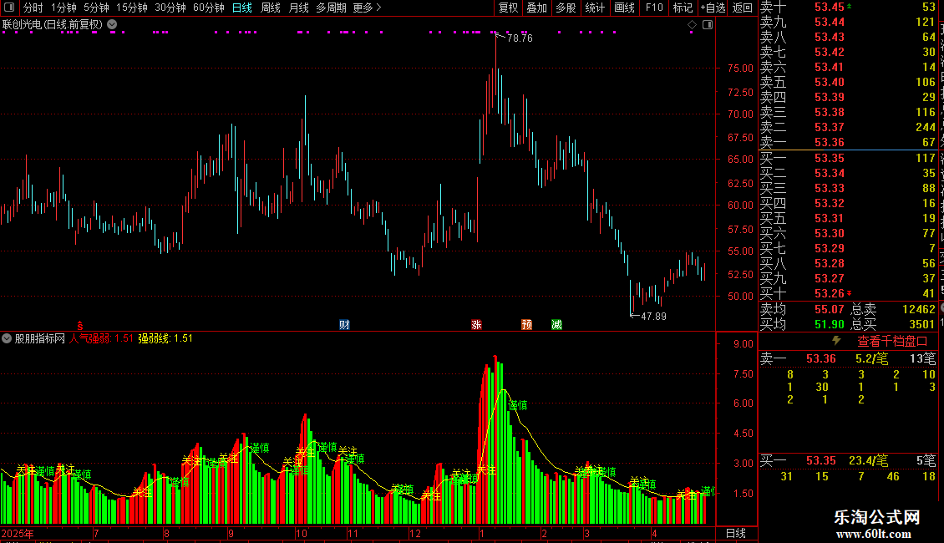944x543 pixels.
Task: Click the 买一 53.35 23.4/笔 queue header
Action: point(848,461)
